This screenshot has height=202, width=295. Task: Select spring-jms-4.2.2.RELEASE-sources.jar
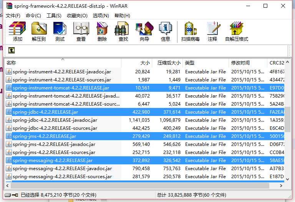pos(144,152)
